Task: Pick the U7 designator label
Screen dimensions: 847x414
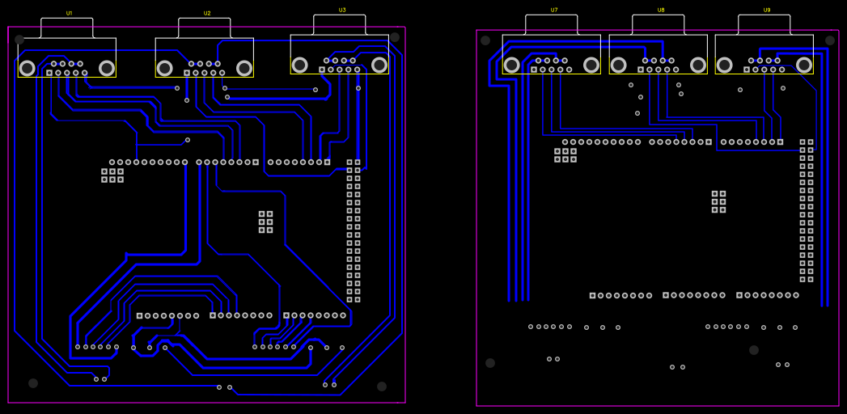Action: [x=554, y=11]
